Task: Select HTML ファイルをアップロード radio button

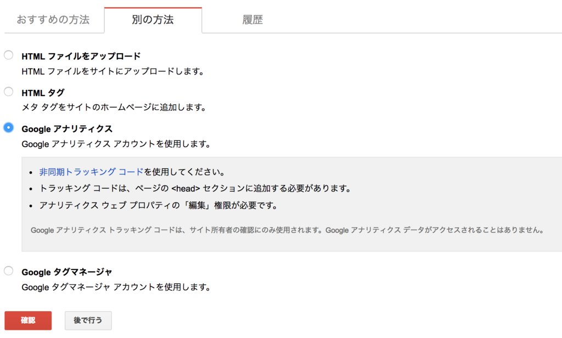Action: (x=9, y=55)
